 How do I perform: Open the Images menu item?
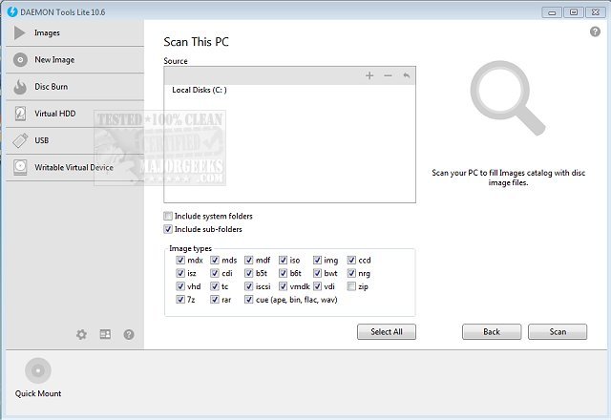pyautogui.click(x=47, y=33)
